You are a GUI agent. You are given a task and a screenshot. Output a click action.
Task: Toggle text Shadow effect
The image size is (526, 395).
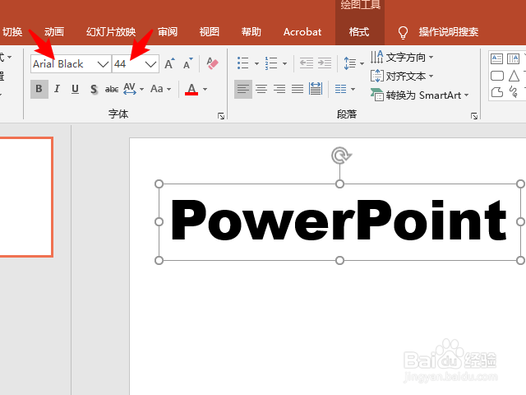click(x=94, y=89)
